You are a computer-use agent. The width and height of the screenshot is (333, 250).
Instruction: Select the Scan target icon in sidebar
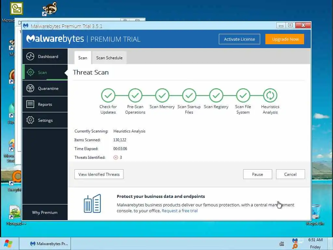coord(30,72)
